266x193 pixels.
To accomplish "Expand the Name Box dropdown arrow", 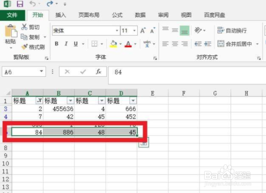I will pos(41,72).
